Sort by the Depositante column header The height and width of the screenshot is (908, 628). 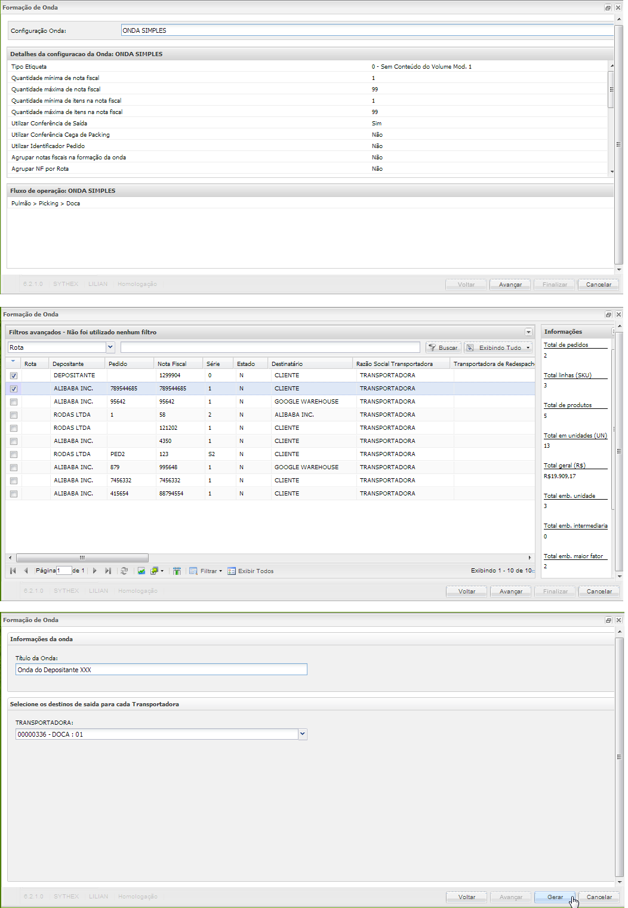point(76,364)
